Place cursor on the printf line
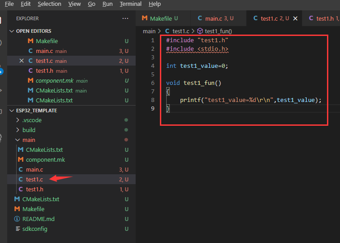Viewport: 340px width, 243px height. [251, 100]
